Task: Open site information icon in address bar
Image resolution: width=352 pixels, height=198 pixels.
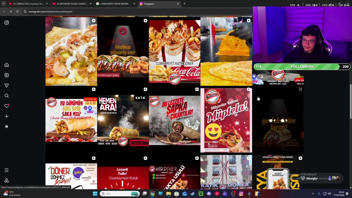Action: (x=25, y=12)
